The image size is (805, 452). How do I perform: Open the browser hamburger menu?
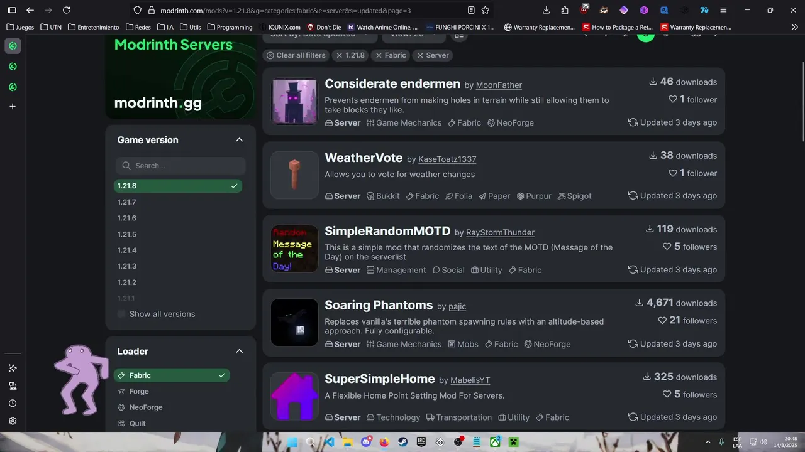pyautogui.click(x=724, y=10)
